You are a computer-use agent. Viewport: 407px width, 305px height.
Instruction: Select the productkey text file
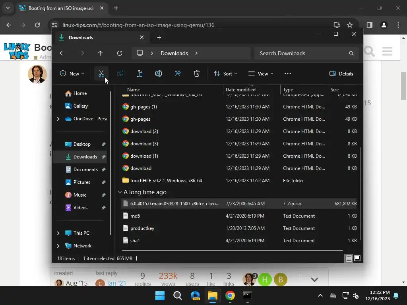point(239,228)
